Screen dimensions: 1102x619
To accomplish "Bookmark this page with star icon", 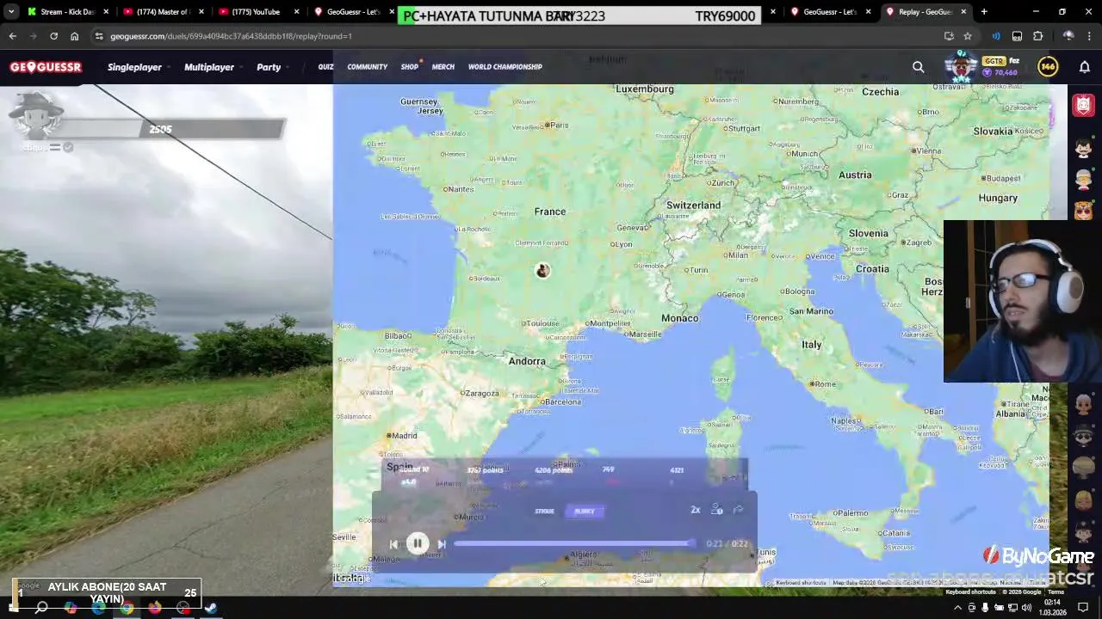I will (968, 36).
